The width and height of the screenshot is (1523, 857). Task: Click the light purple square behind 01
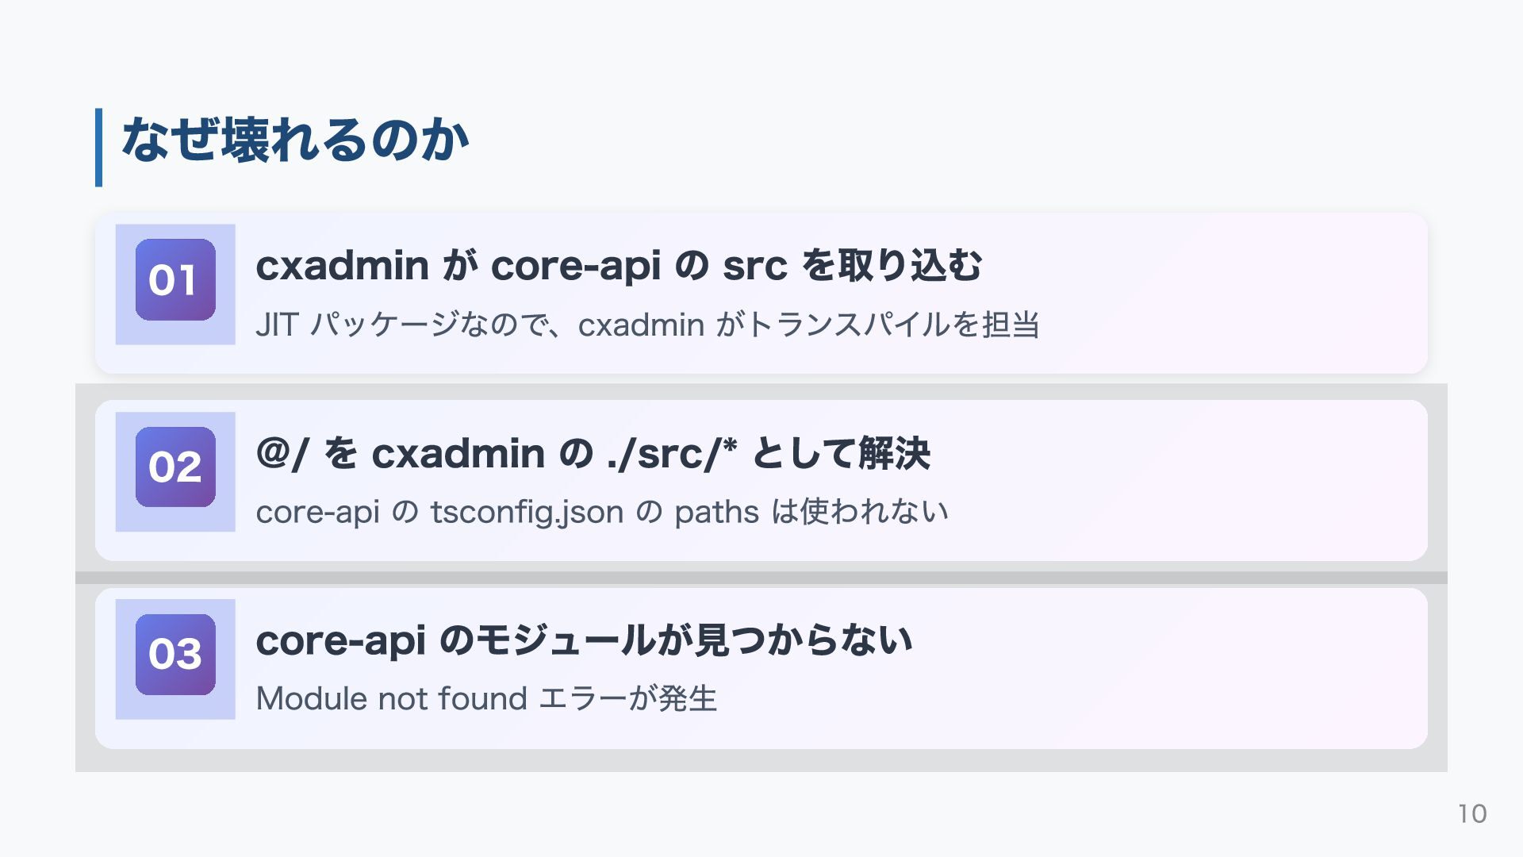click(125, 335)
